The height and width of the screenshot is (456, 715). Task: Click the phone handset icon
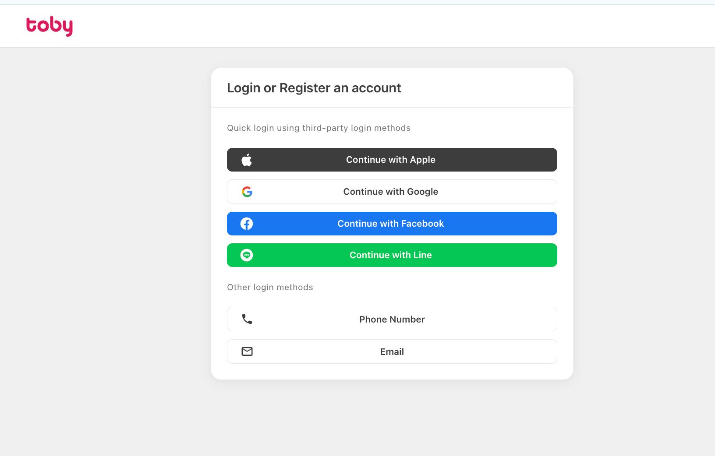tap(247, 319)
